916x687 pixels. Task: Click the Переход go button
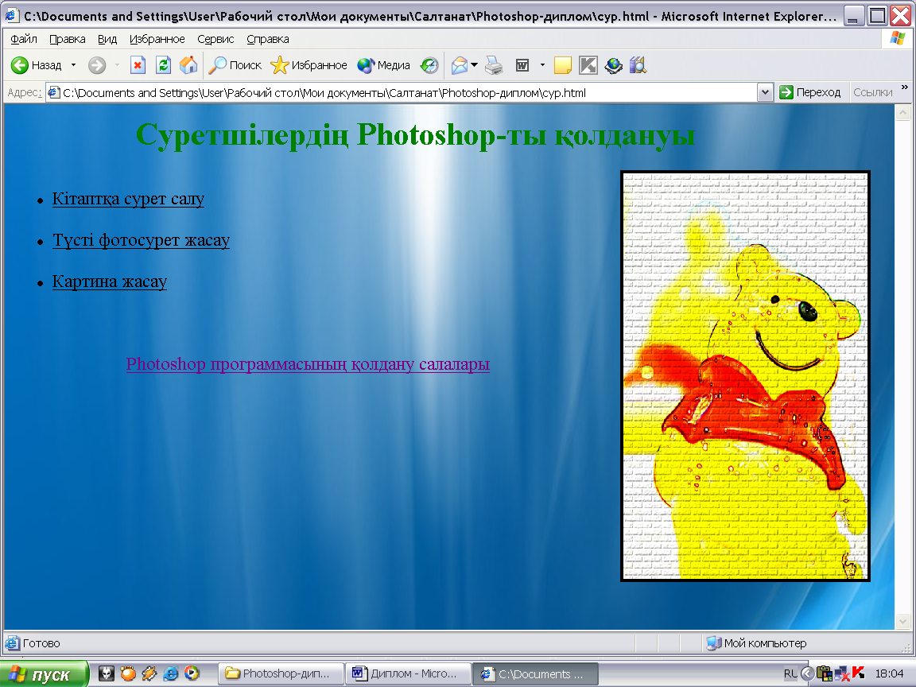click(810, 92)
